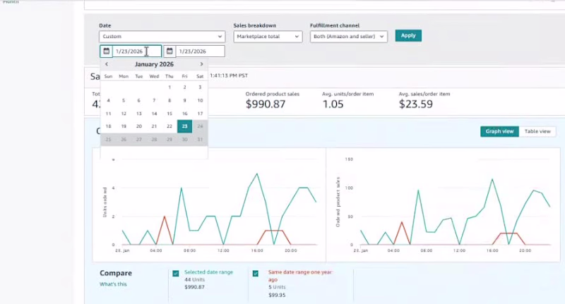Select January 1 in calendar
This screenshot has width=565, height=304.
point(169,87)
